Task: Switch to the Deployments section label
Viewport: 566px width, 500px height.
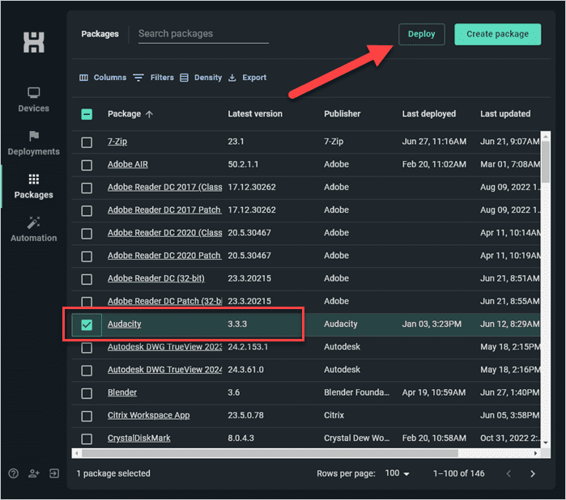Action: [33, 151]
